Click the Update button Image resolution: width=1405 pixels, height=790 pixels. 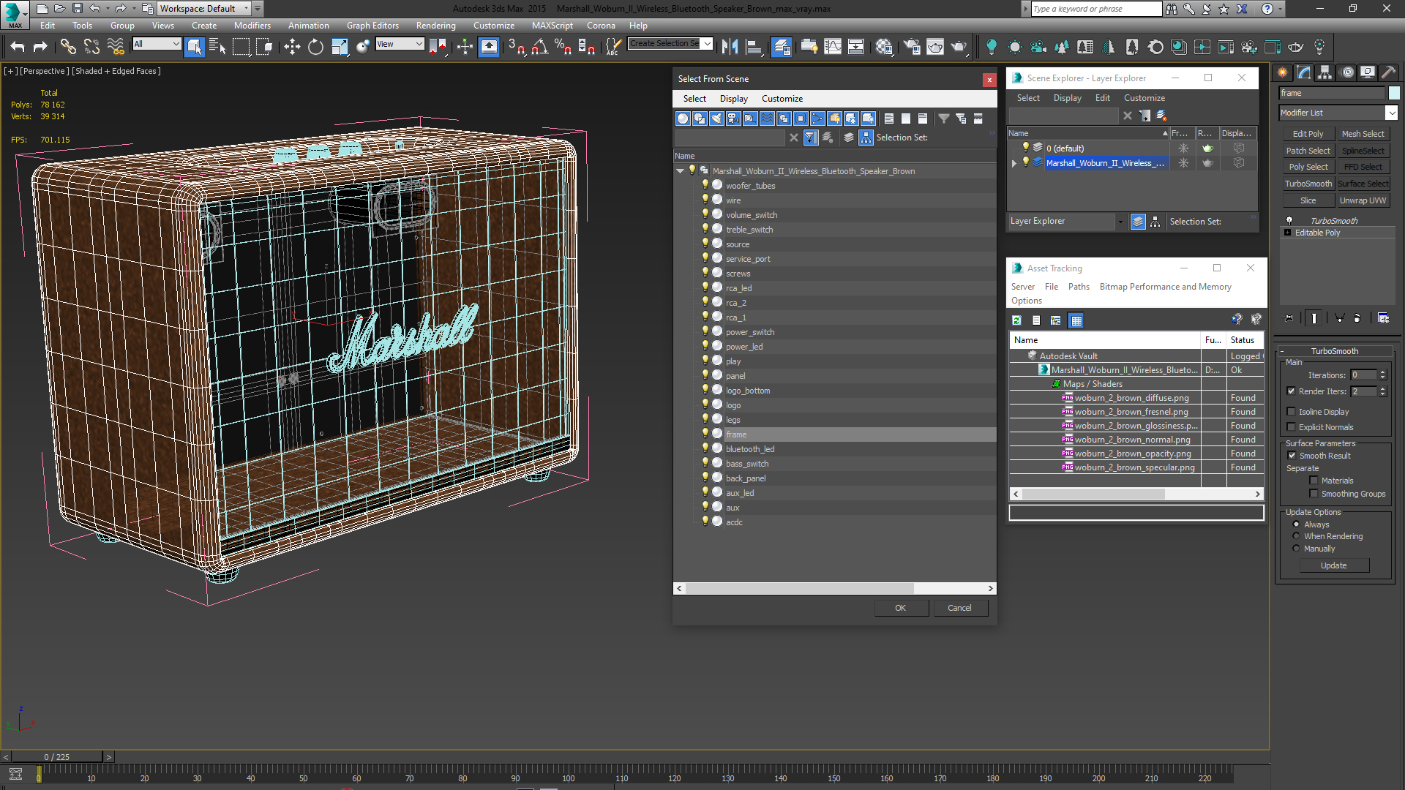1333,565
